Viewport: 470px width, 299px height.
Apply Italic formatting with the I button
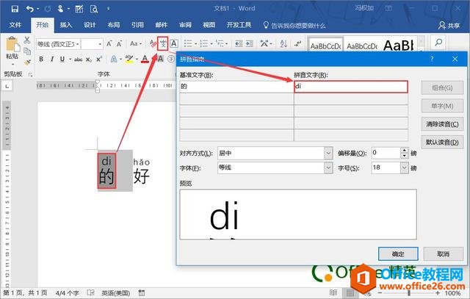(52, 60)
